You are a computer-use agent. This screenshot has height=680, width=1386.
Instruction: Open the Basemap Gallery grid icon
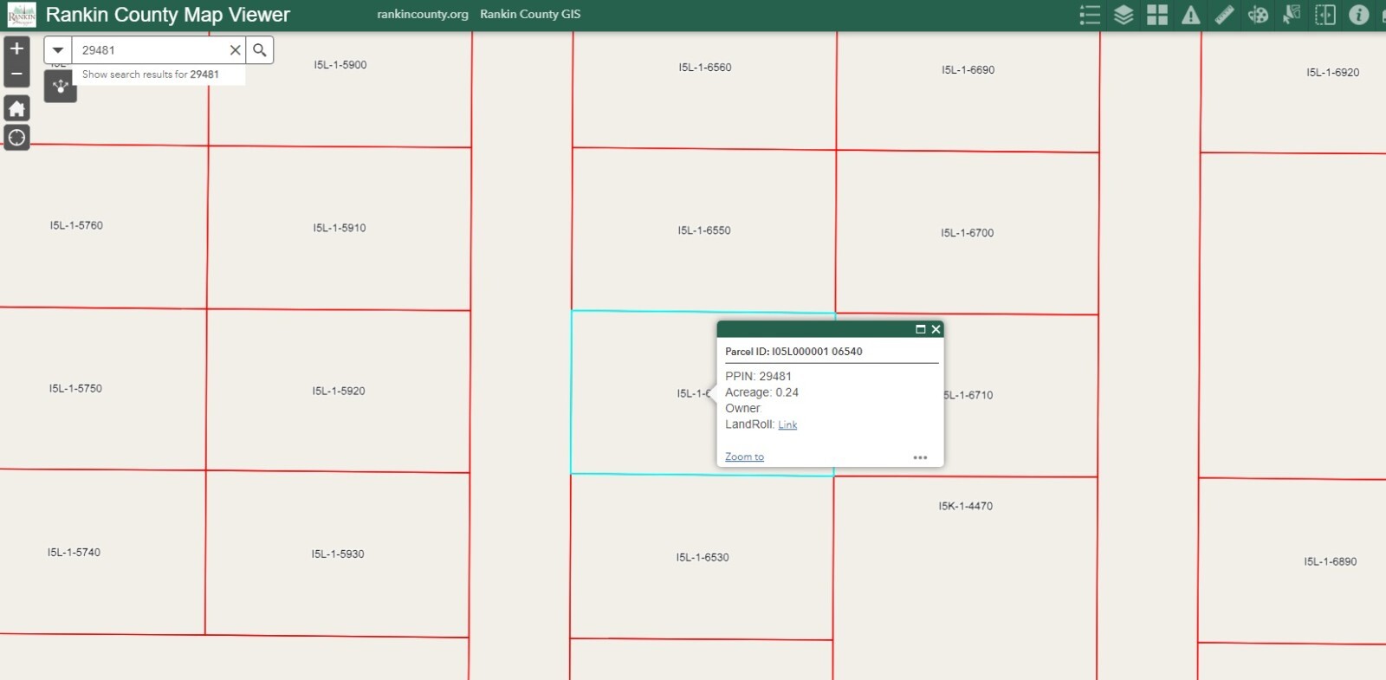pyautogui.click(x=1157, y=15)
